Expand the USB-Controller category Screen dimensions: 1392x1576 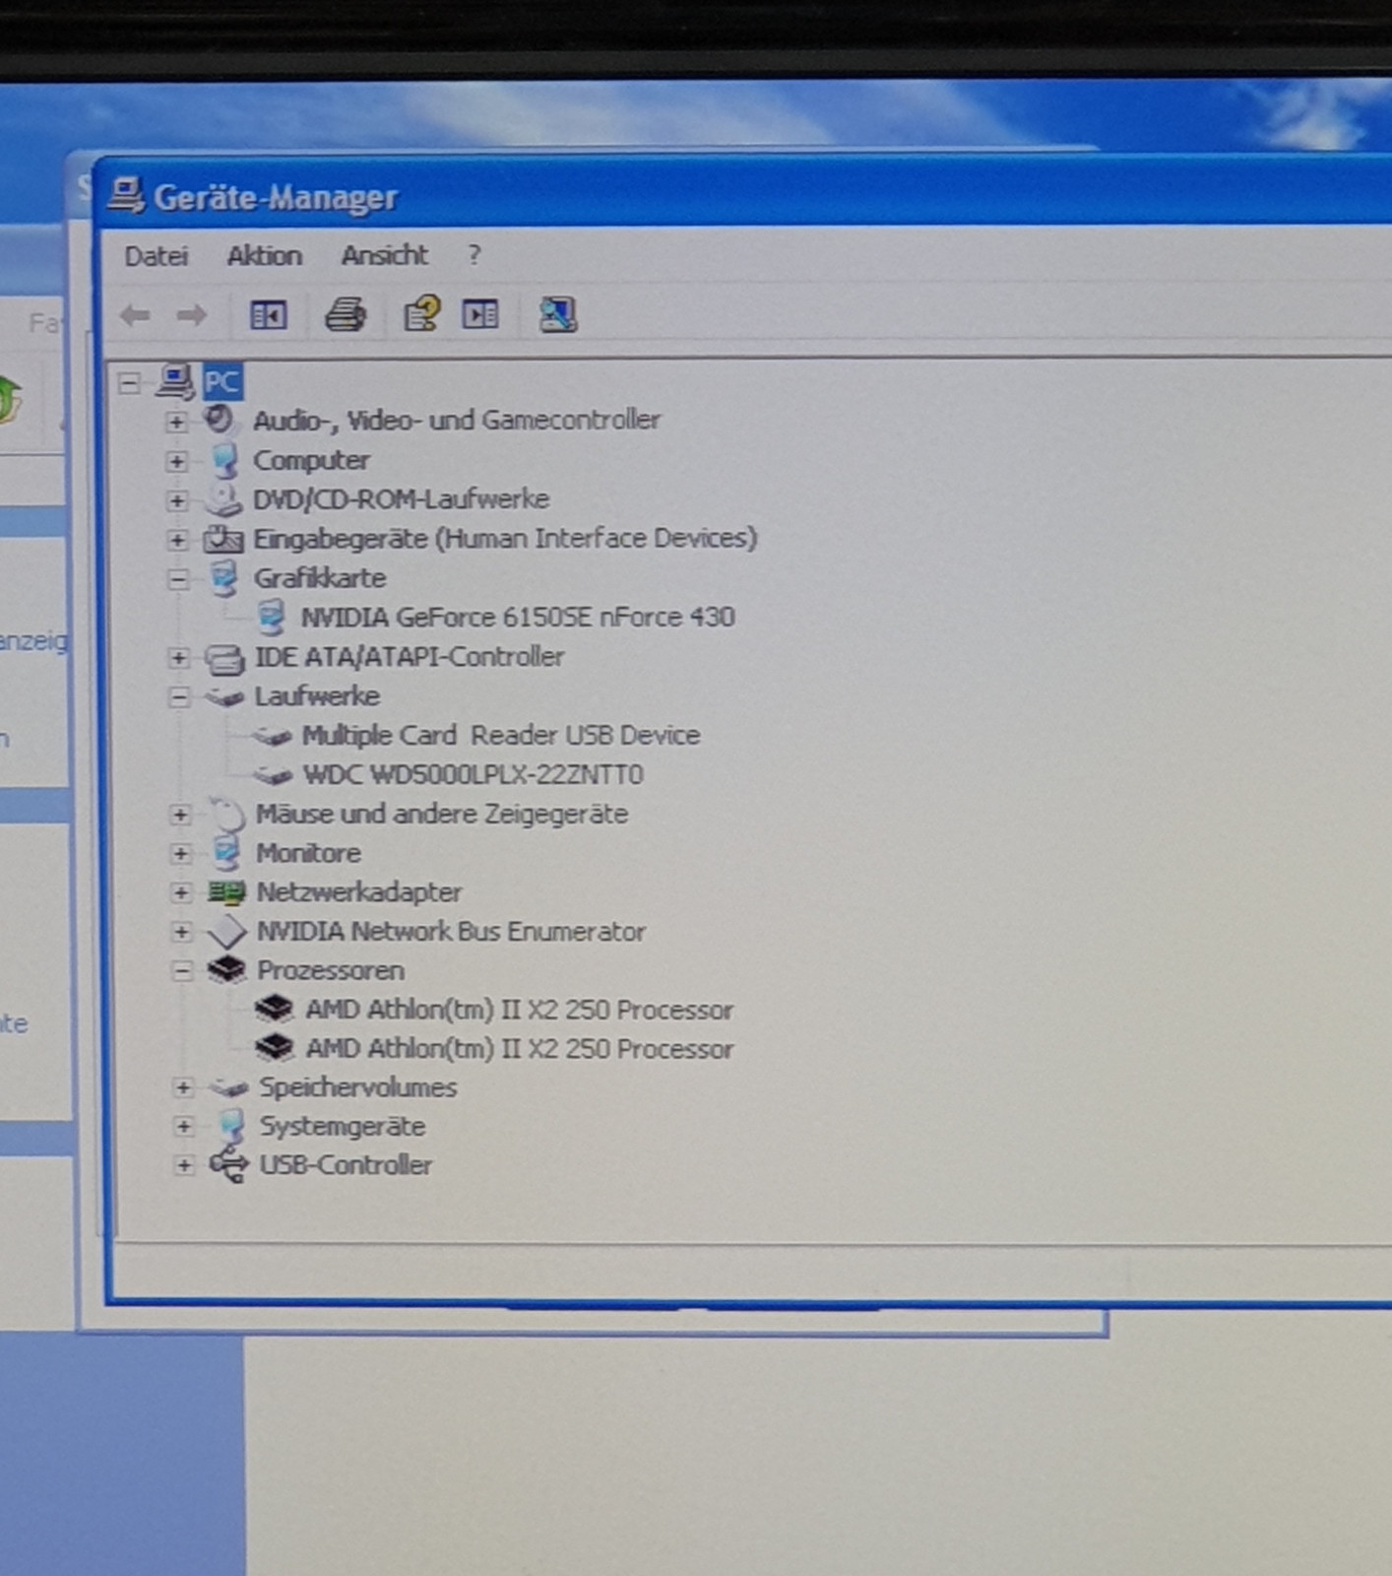[183, 1165]
